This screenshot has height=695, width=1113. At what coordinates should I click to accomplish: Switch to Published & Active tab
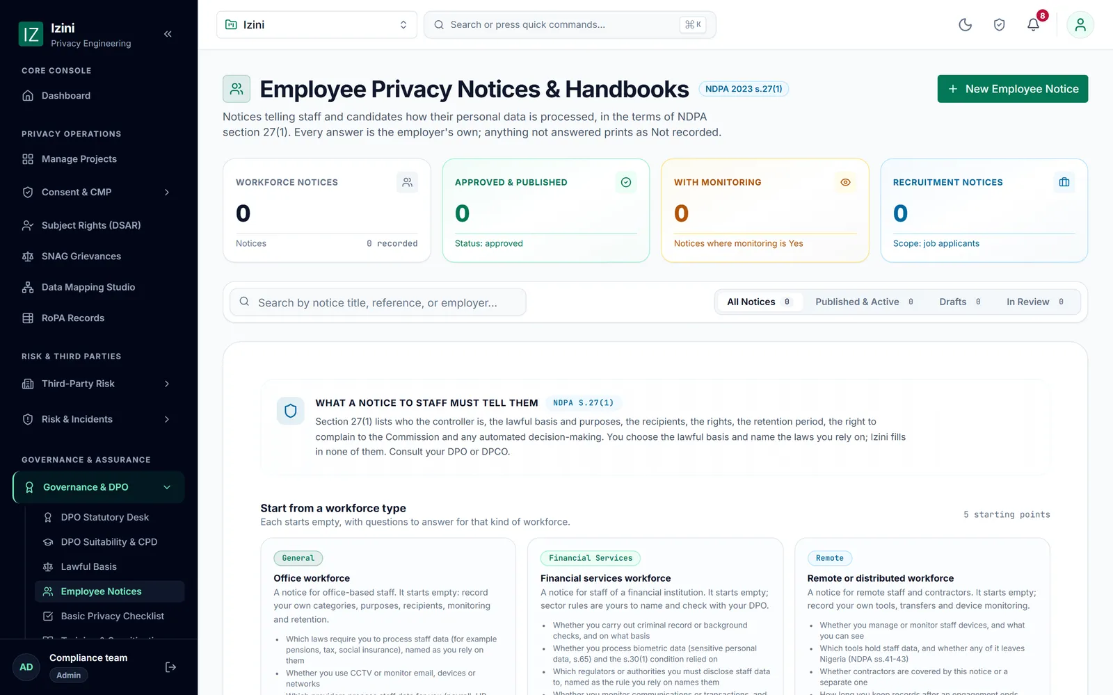click(865, 302)
